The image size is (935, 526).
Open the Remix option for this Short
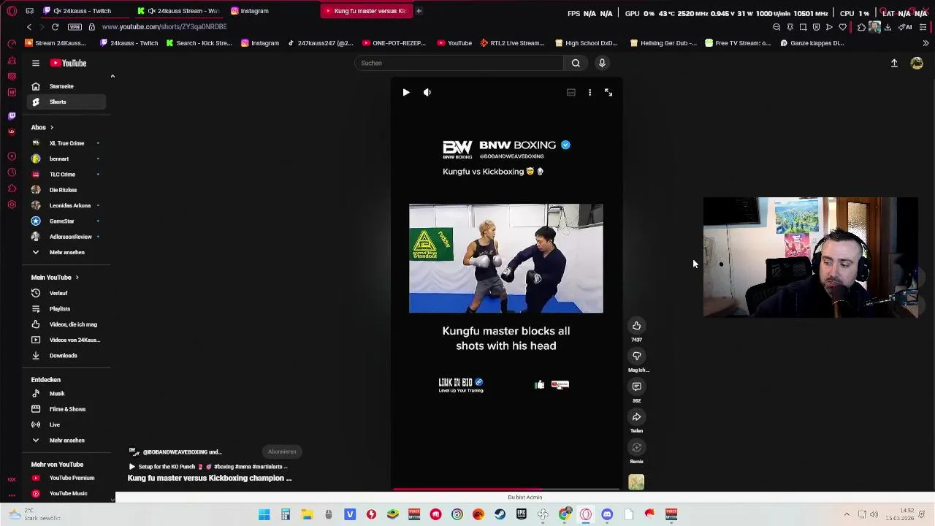[x=636, y=448]
